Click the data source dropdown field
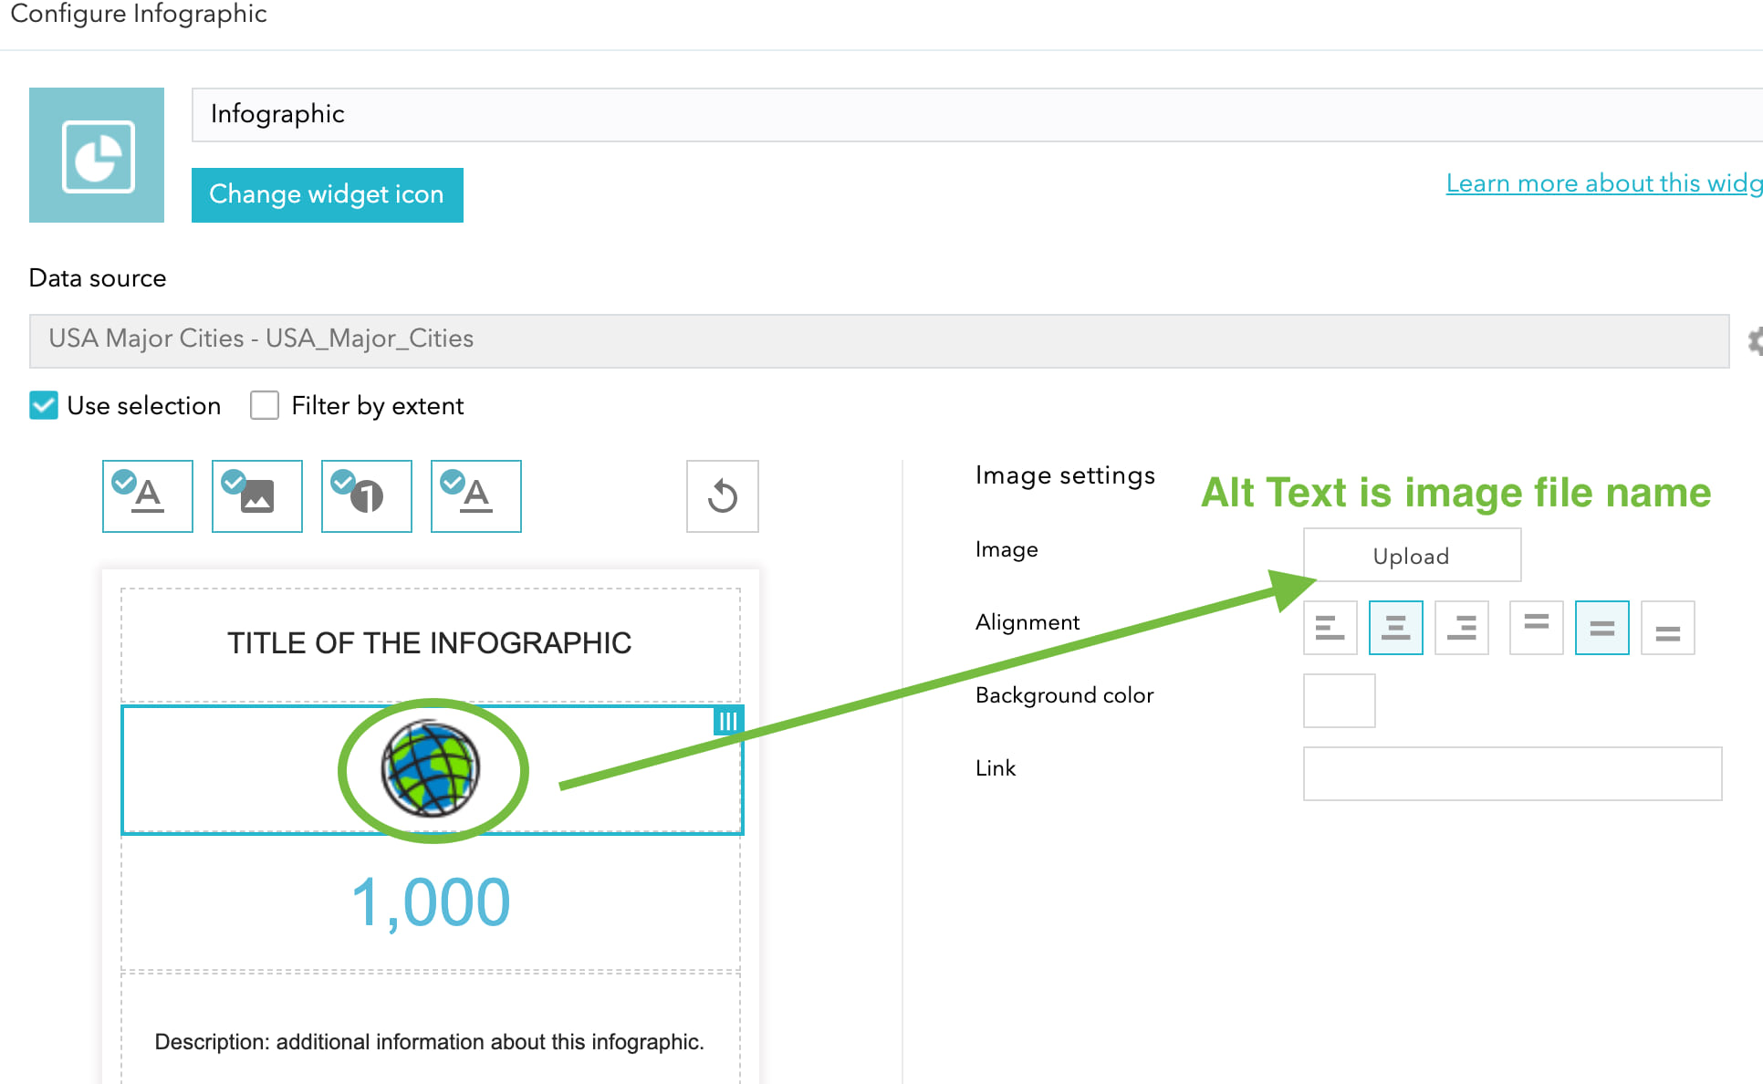This screenshot has height=1084, width=1763. click(x=881, y=339)
